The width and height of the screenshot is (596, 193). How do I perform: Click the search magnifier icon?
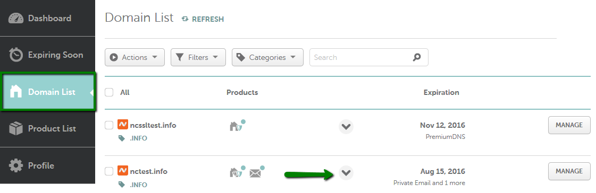pos(417,57)
